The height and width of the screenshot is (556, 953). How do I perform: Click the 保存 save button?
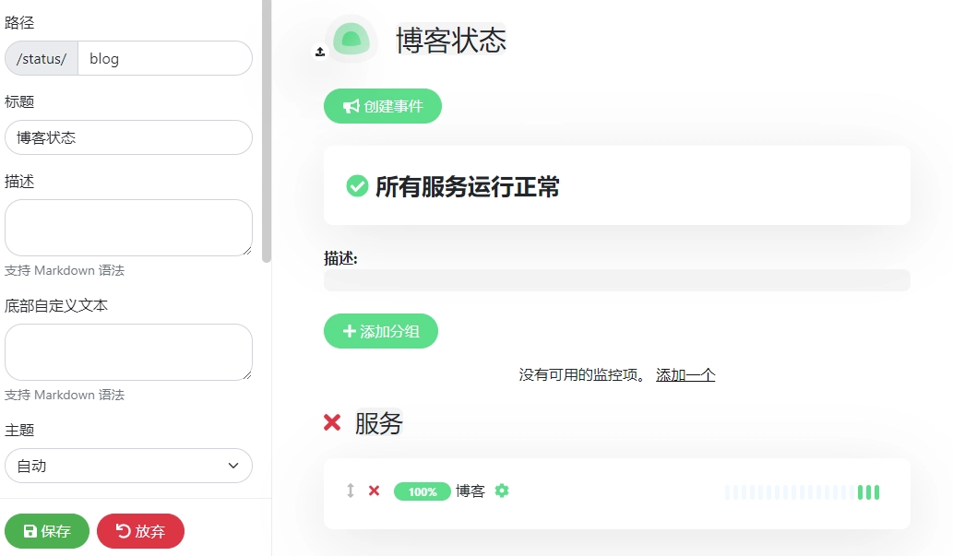pos(46,531)
